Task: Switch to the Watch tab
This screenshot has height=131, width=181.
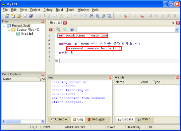Action: tap(144, 119)
